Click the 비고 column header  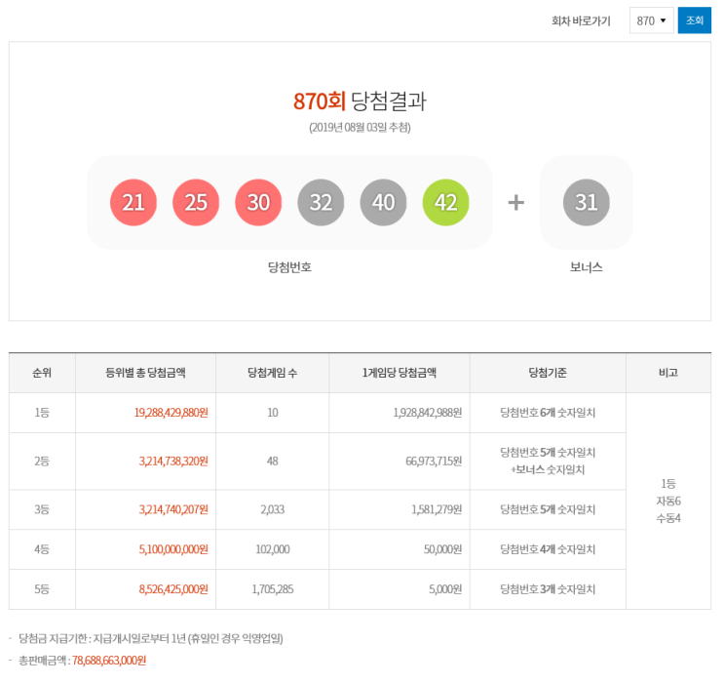coord(668,373)
